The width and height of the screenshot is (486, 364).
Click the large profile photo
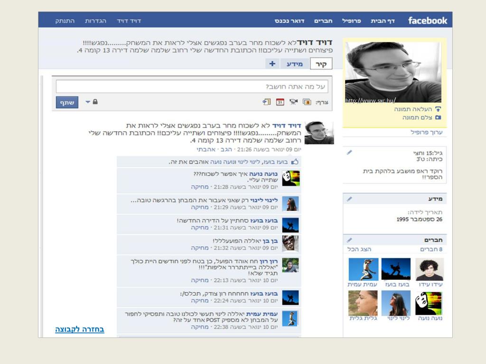[393, 72]
